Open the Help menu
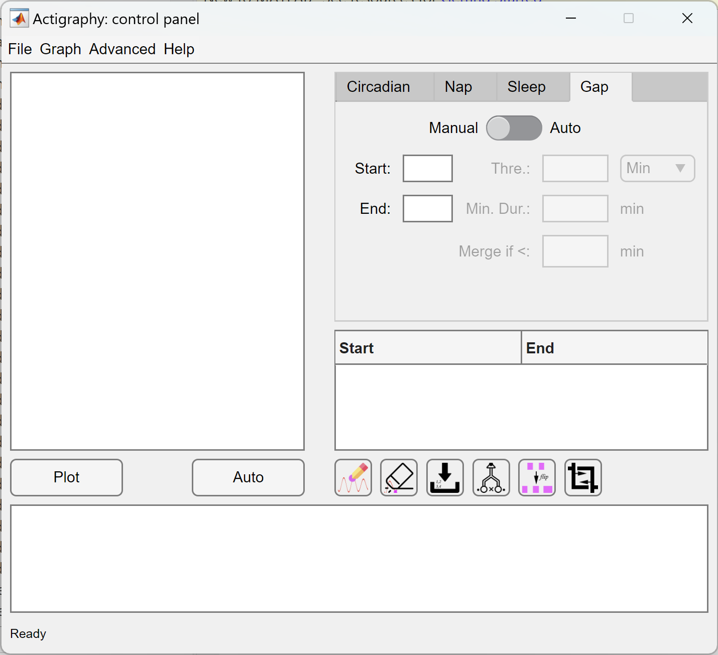This screenshot has height=655, width=718. pyautogui.click(x=179, y=49)
